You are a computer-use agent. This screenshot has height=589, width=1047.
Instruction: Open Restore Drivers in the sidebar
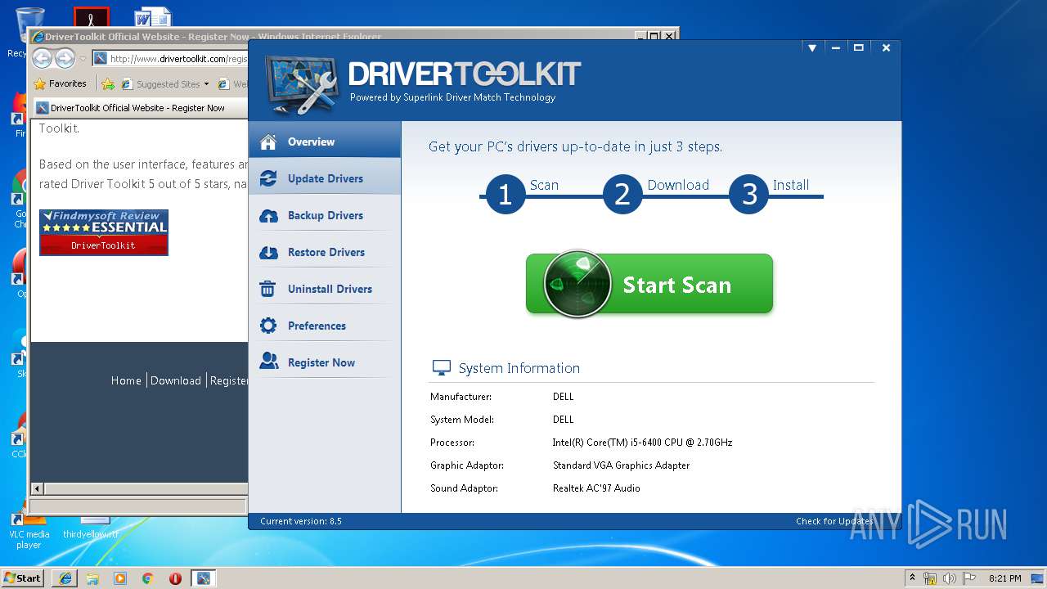click(x=325, y=252)
